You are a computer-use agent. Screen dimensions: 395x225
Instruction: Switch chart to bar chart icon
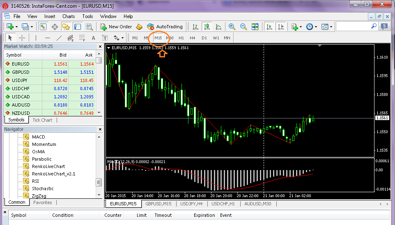195,26
